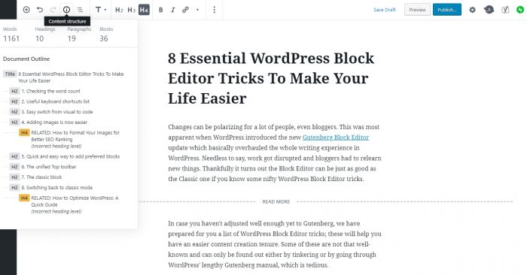
Task: Click the paragraph starting 'In case you haven't adjusted'
Action: (275, 244)
